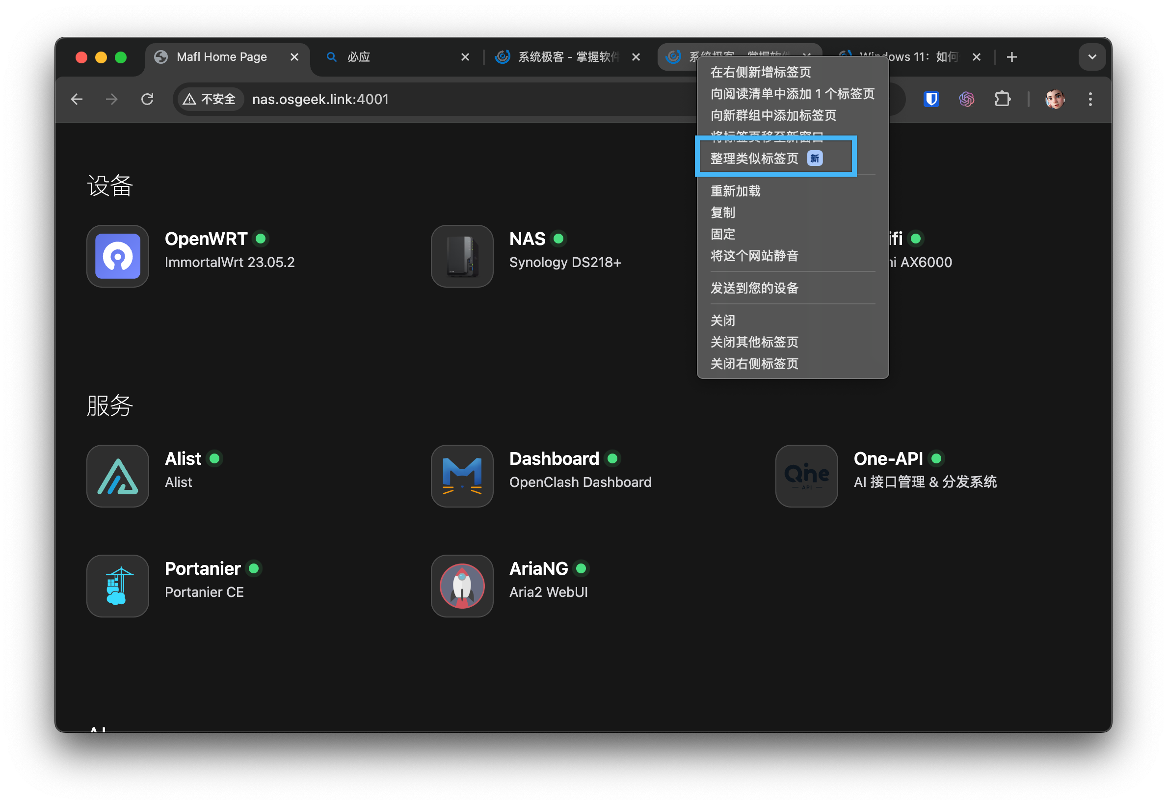Click the Bitwarden extension icon
Screen dimensions: 1167x805
point(931,99)
